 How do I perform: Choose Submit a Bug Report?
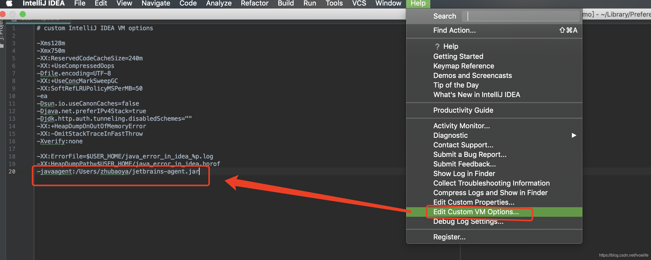(x=494, y=155)
